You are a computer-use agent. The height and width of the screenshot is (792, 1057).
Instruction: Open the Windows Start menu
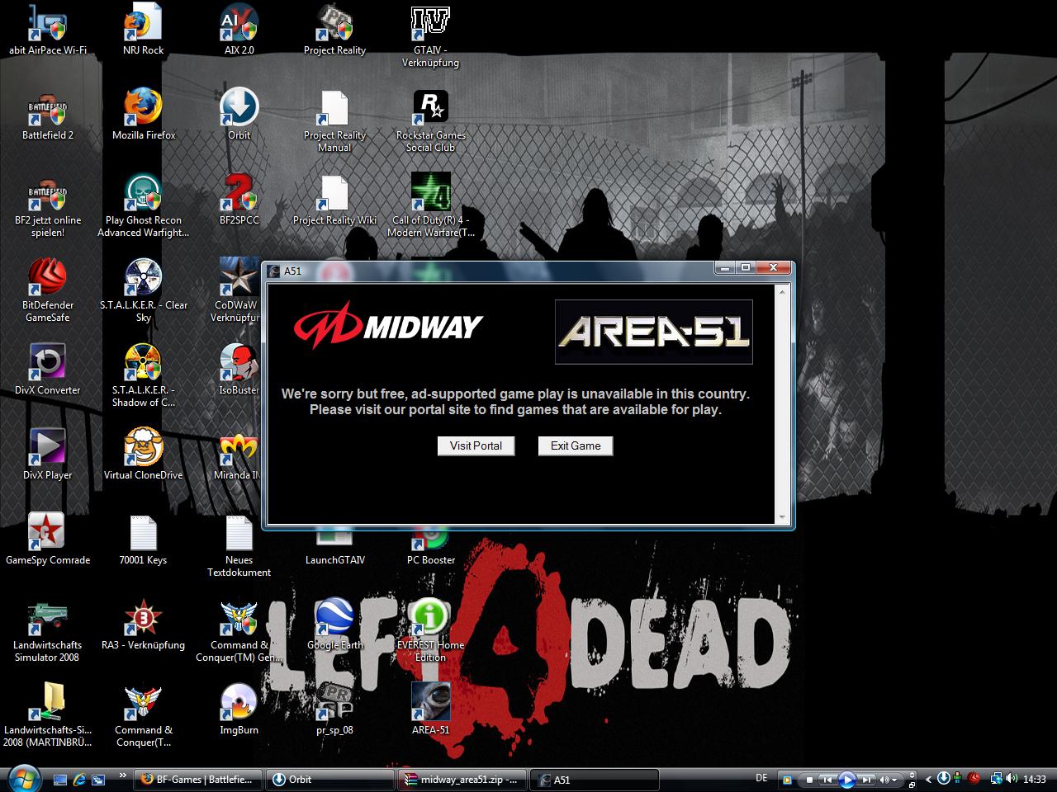[x=22, y=778]
